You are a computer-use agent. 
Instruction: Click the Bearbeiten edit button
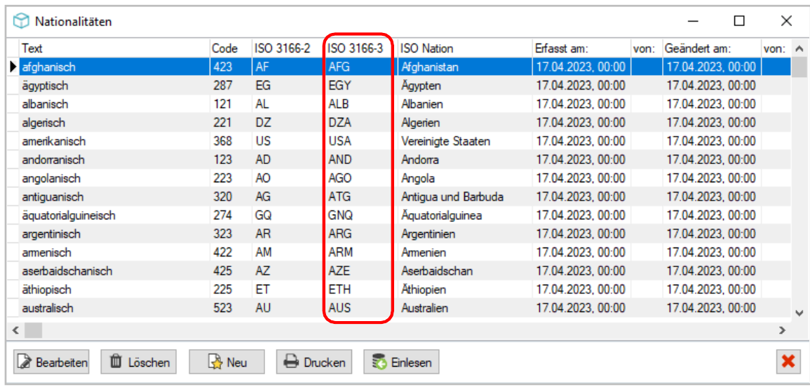pyautogui.click(x=50, y=362)
